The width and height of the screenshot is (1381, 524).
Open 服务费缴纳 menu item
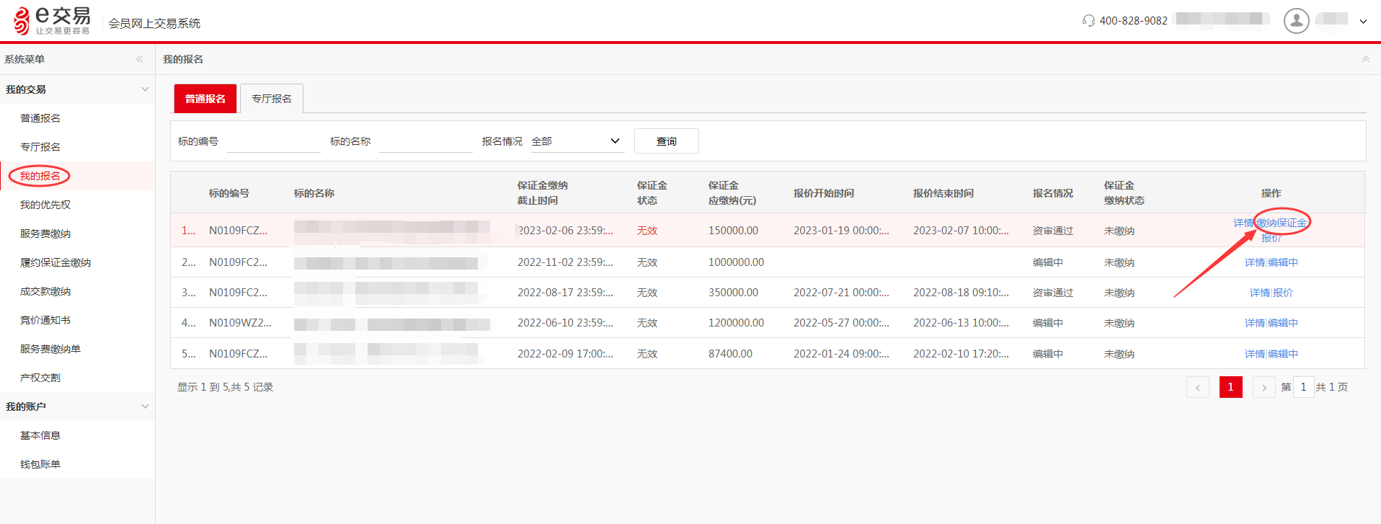coord(45,234)
